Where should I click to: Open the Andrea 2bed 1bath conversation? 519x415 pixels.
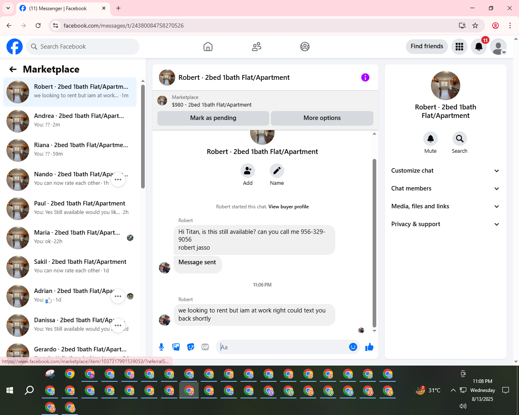70,121
